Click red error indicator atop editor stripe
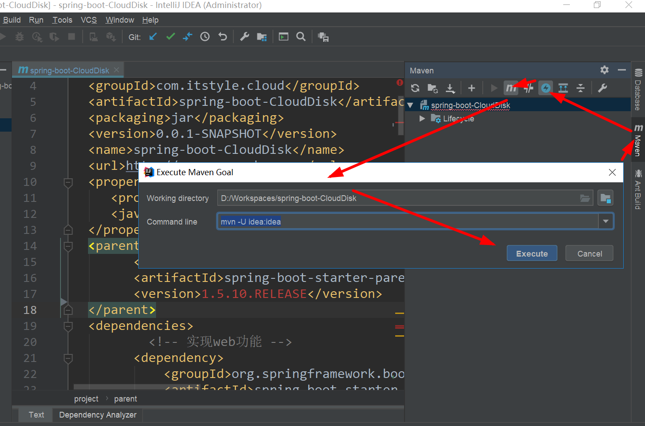This screenshot has height=426, width=645. (x=400, y=82)
